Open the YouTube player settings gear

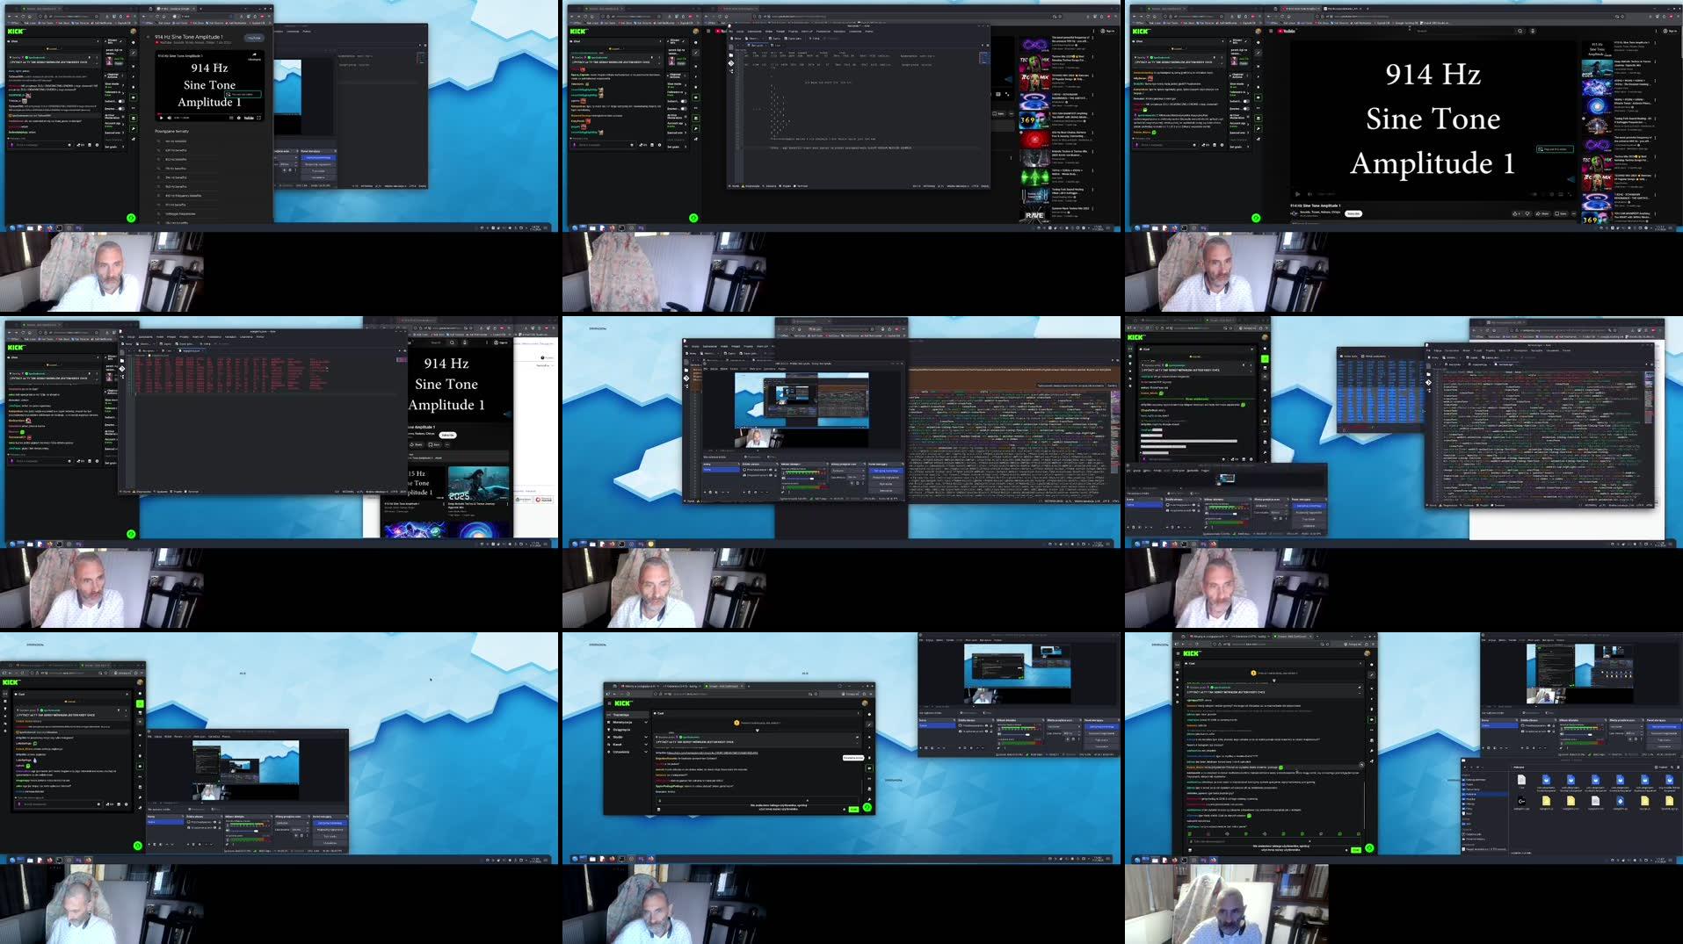point(1551,194)
